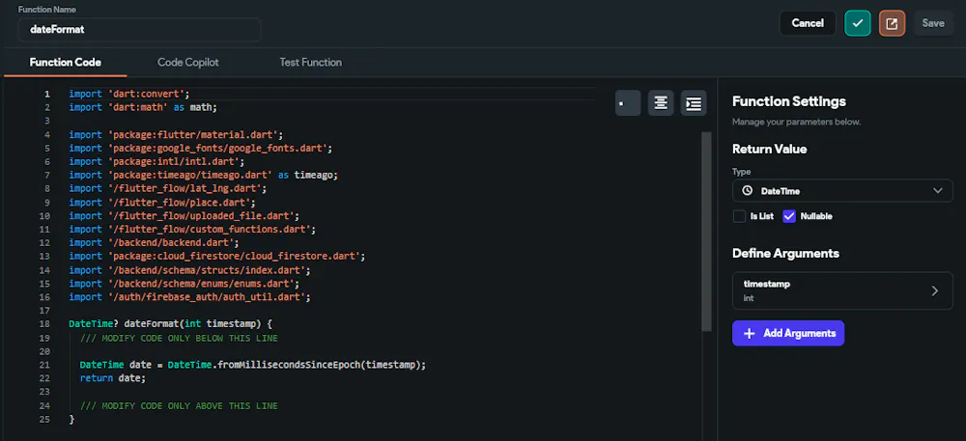Switch to the Function Code tab

pyautogui.click(x=66, y=62)
